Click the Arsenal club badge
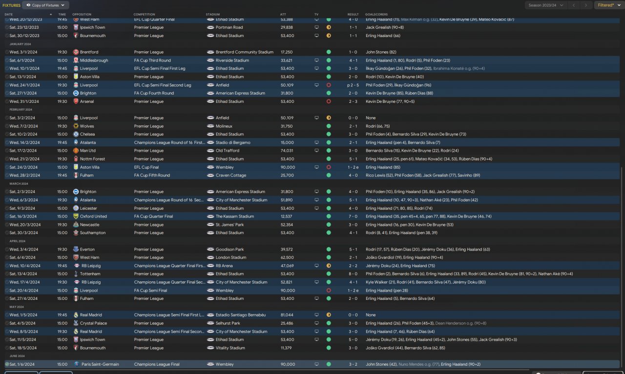The image size is (625, 374). (76, 101)
